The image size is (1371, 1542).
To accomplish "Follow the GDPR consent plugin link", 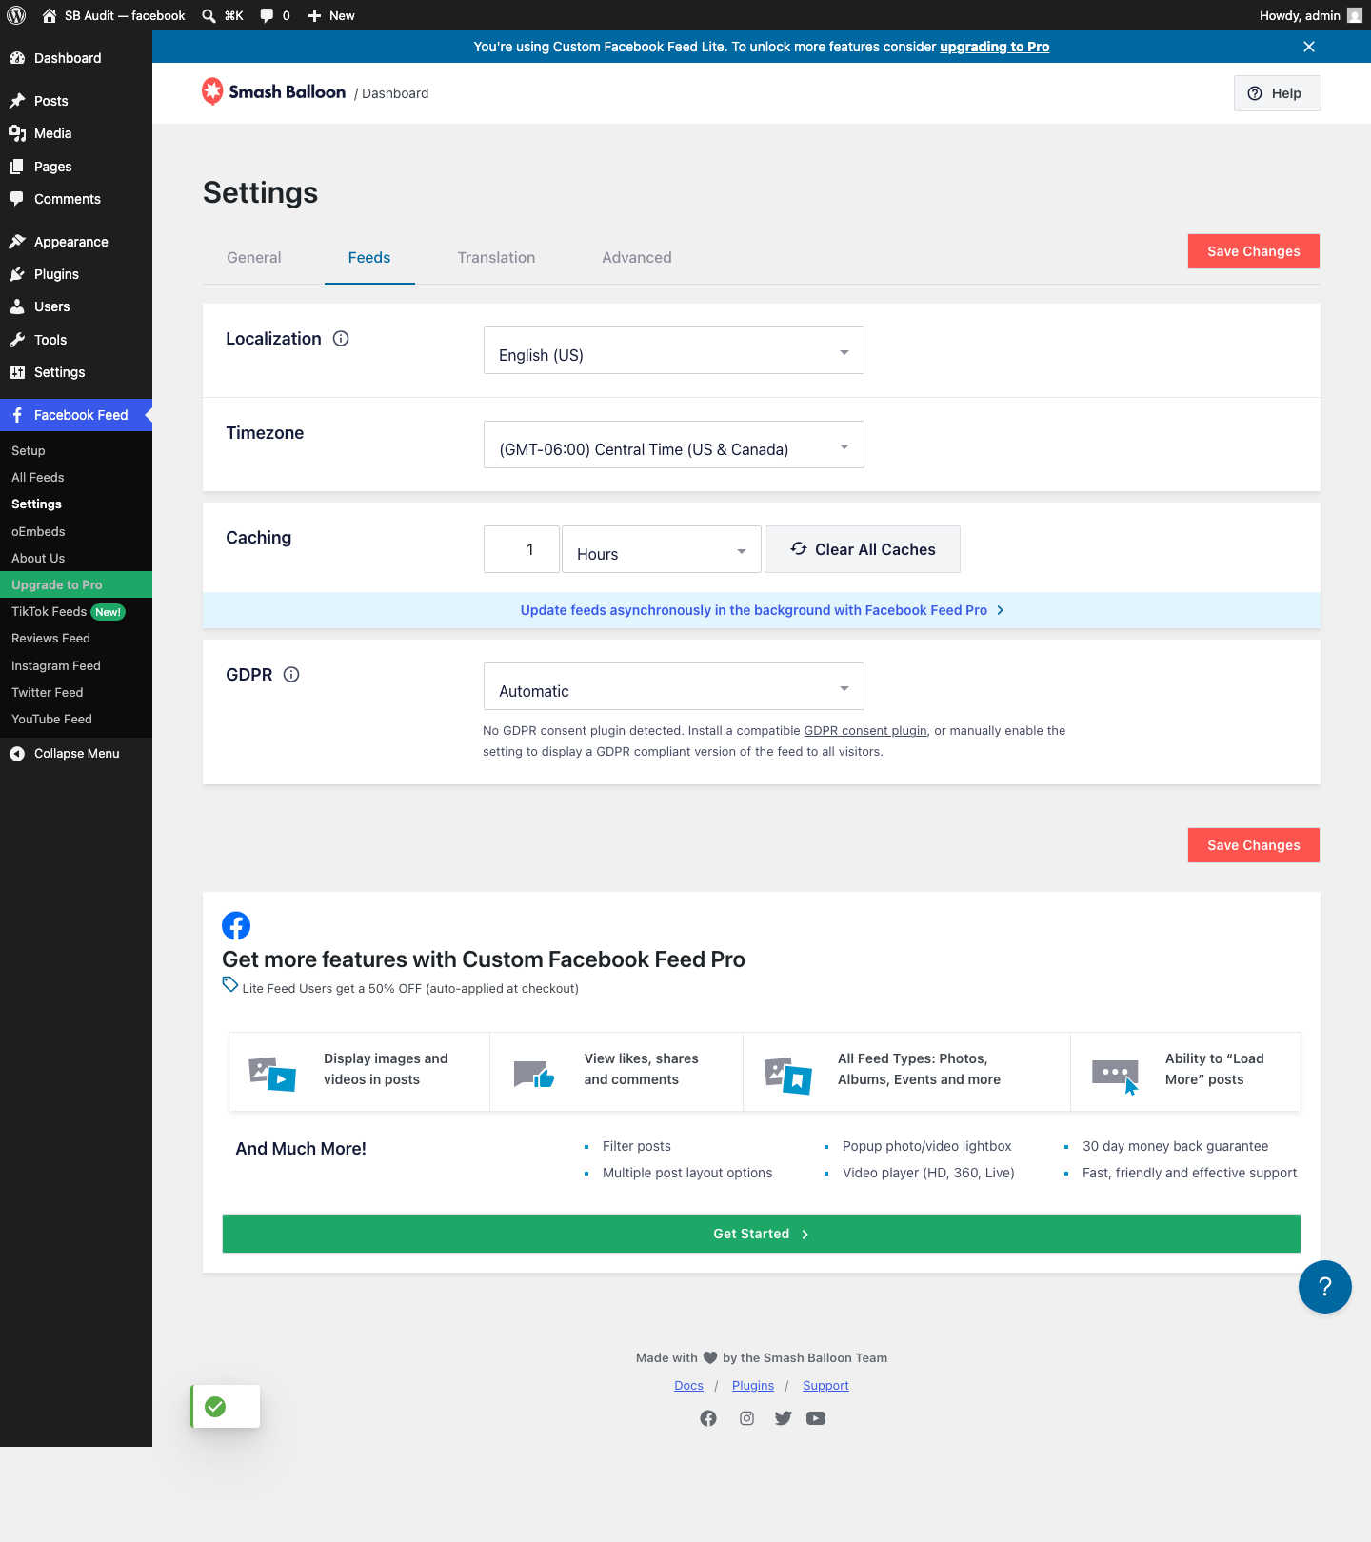I will pyautogui.click(x=865, y=731).
